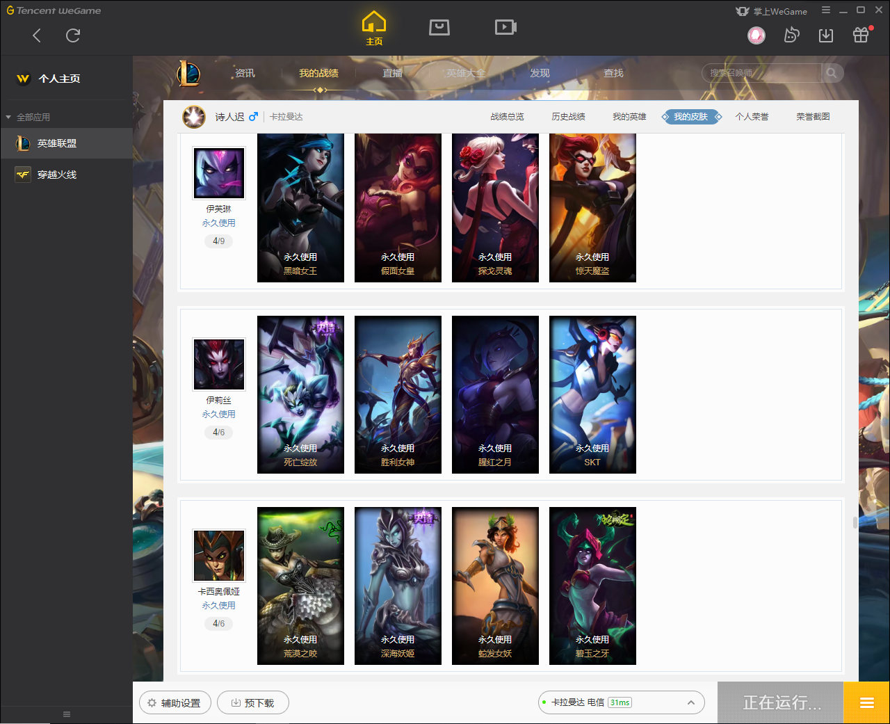Open 发现 tab

coord(540,73)
